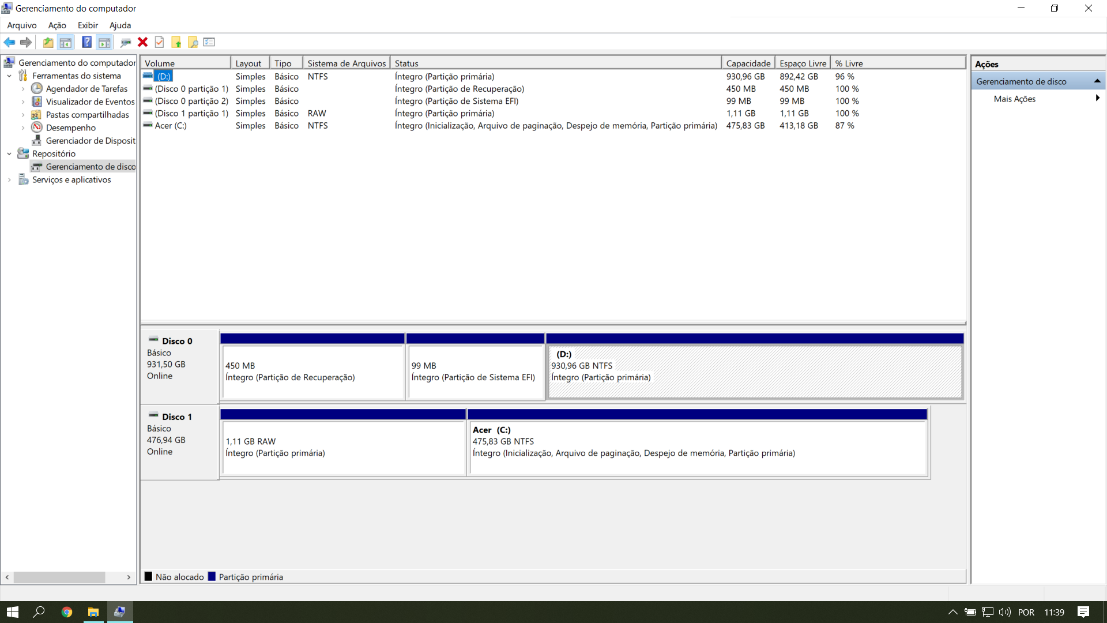
Task: Click the Partição primária blue legend swatch
Action: point(212,576)
